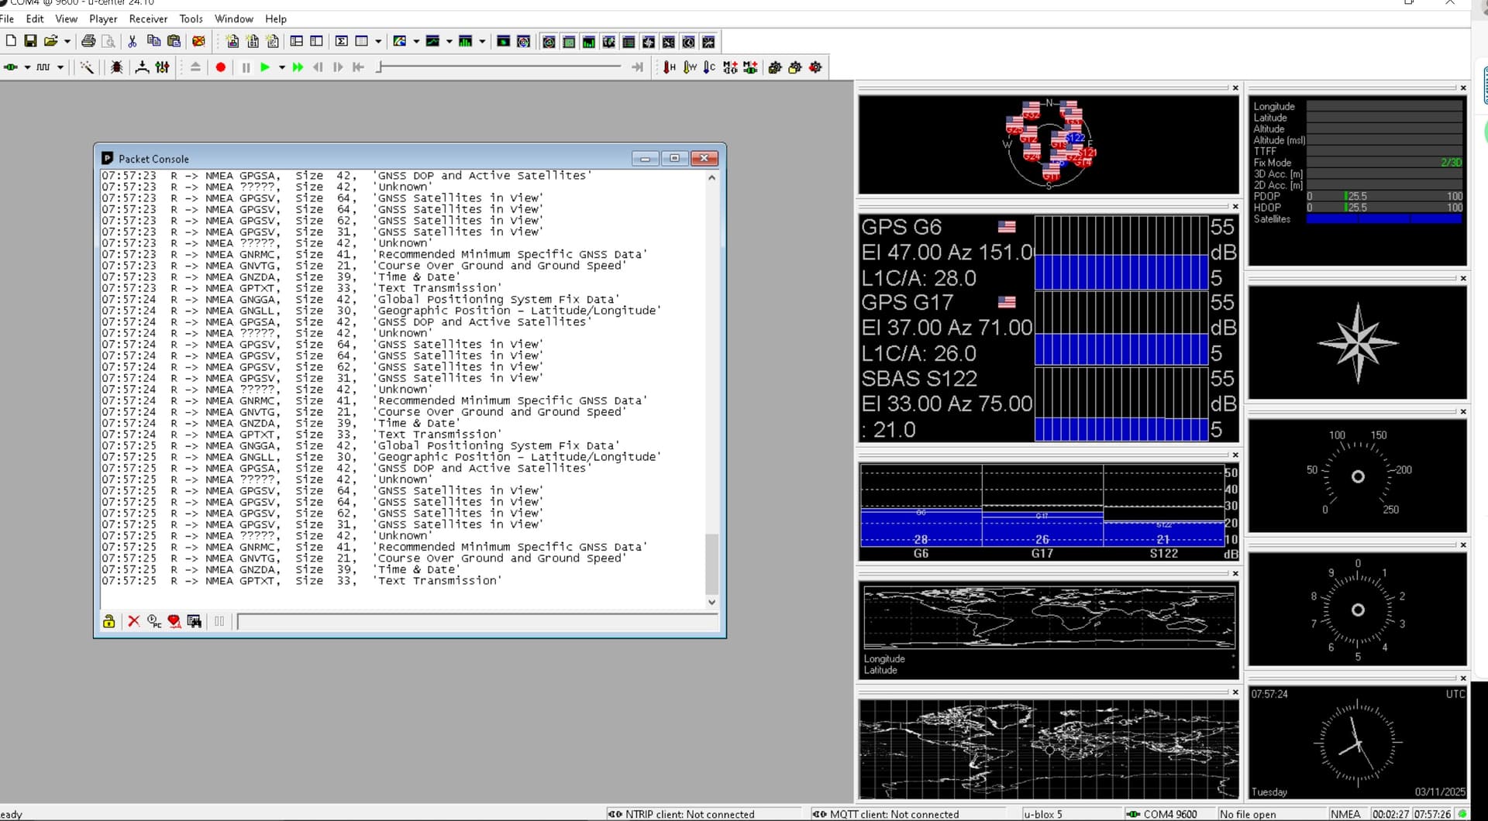This screenshot has height=821, width=1488.
Task: Click the Print icon in toolbar
Action: (88, 41)
